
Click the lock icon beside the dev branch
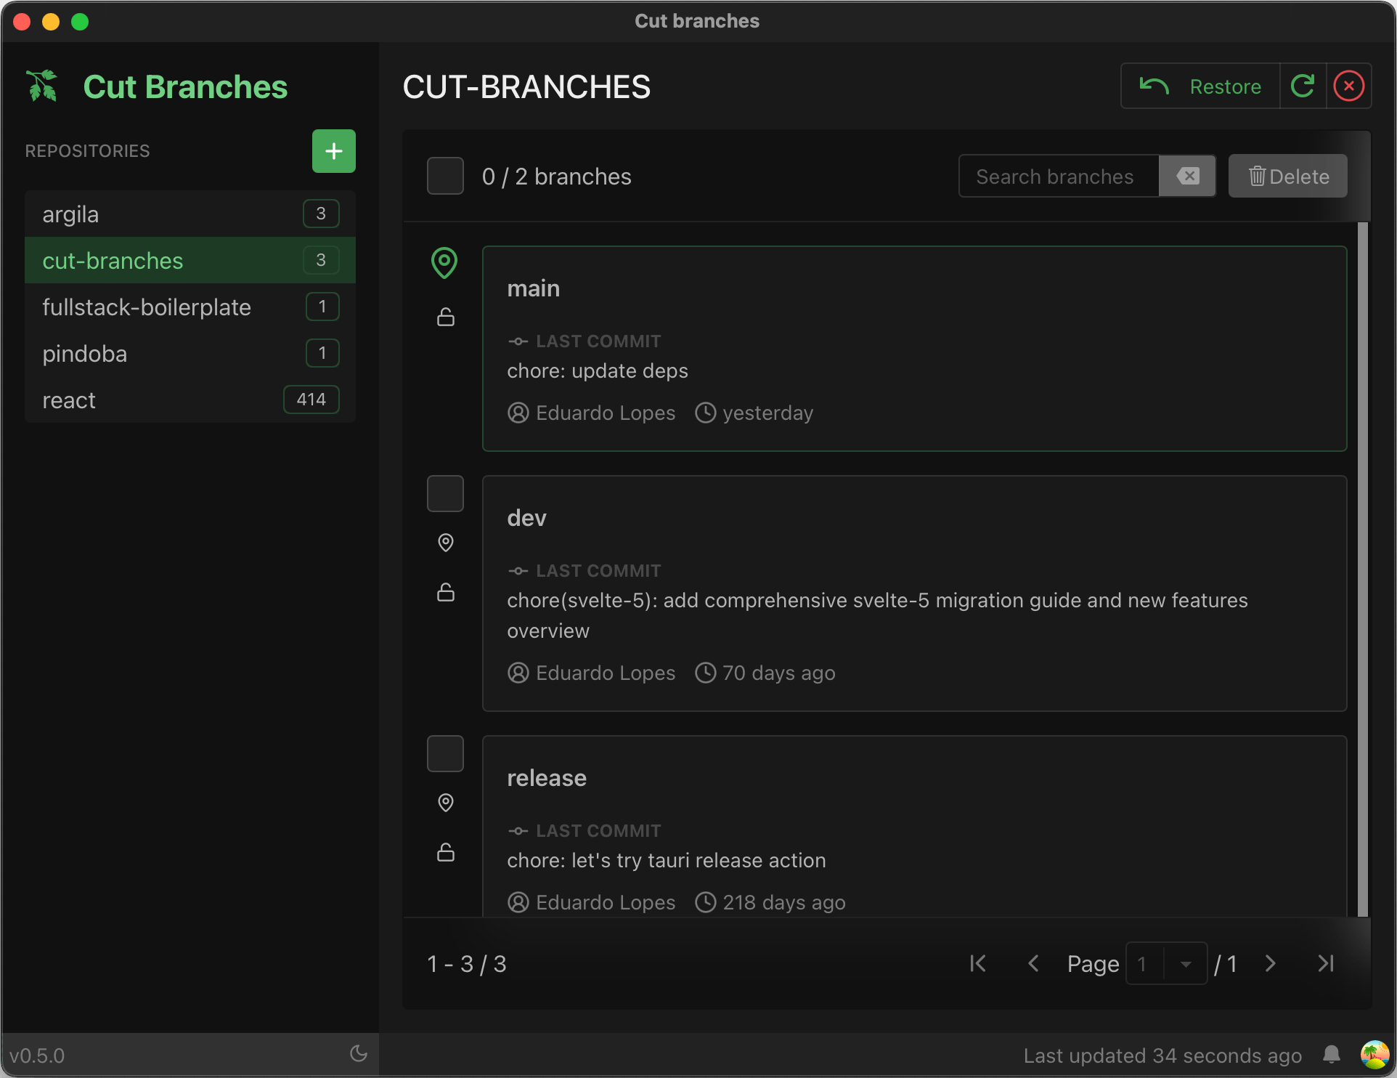[445, 591]
